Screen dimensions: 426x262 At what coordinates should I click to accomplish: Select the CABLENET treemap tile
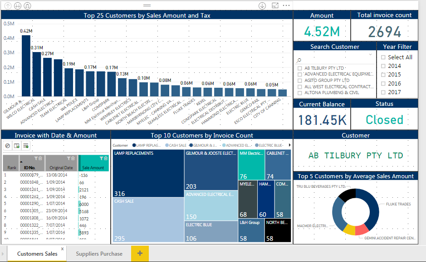coord(278,165)
